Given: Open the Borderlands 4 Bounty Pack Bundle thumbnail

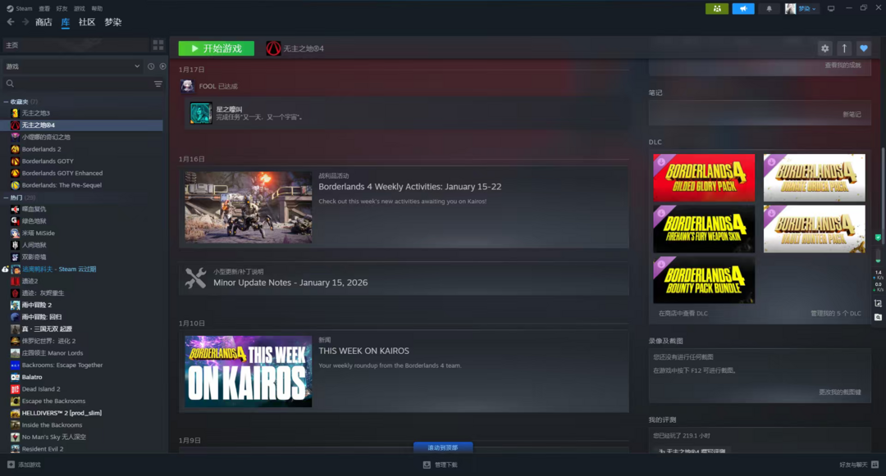Looking at the screenshot, I should [x=704, y=280].
